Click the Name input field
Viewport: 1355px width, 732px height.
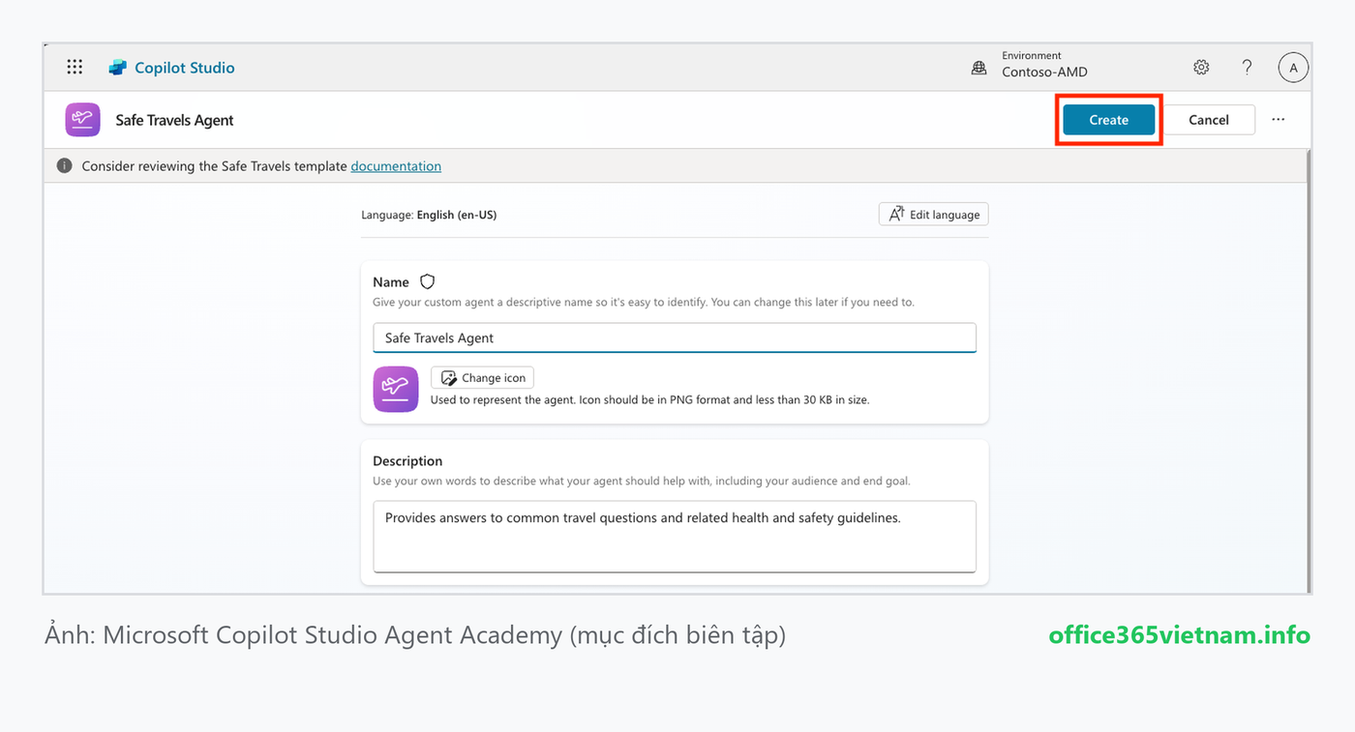point(675,337)
